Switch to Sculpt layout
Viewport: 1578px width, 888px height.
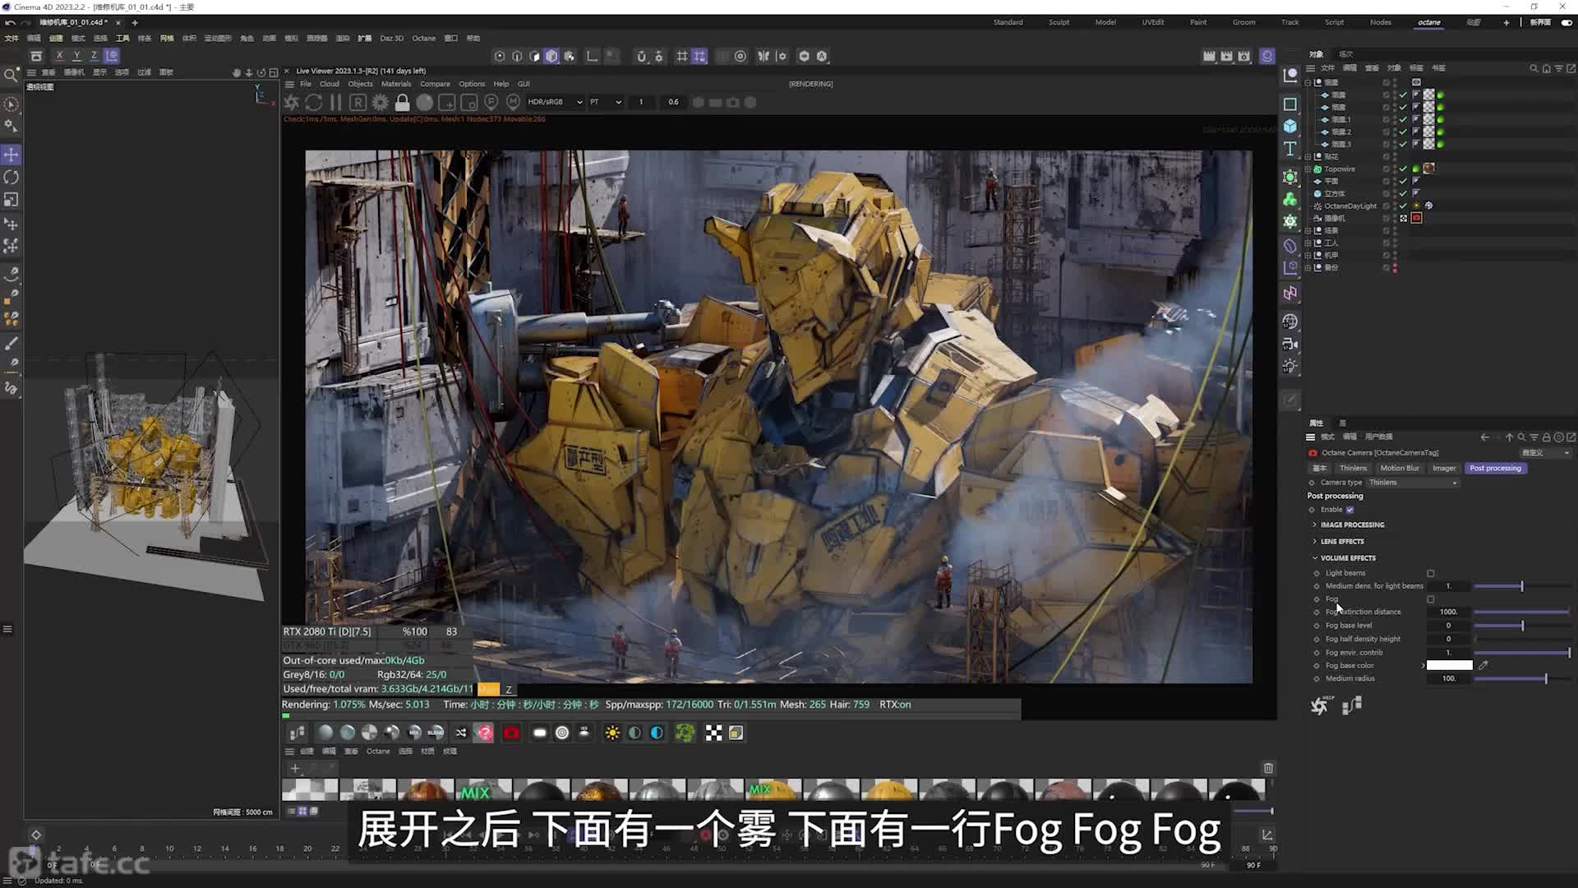tap(1059, 22)
